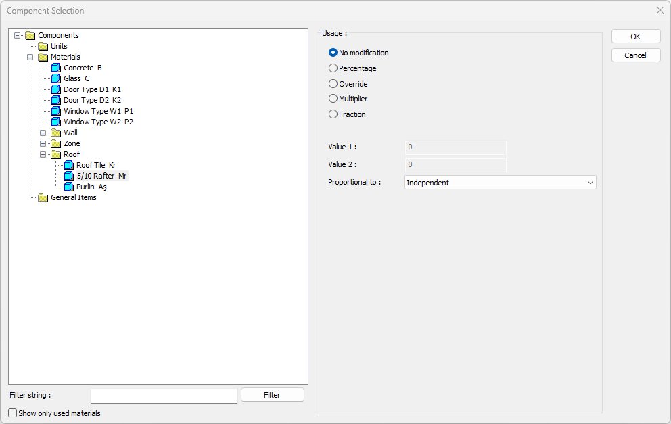Select the Multiplier radio option
The height and width of the screenshot is (424, 671).
(333, 99)
